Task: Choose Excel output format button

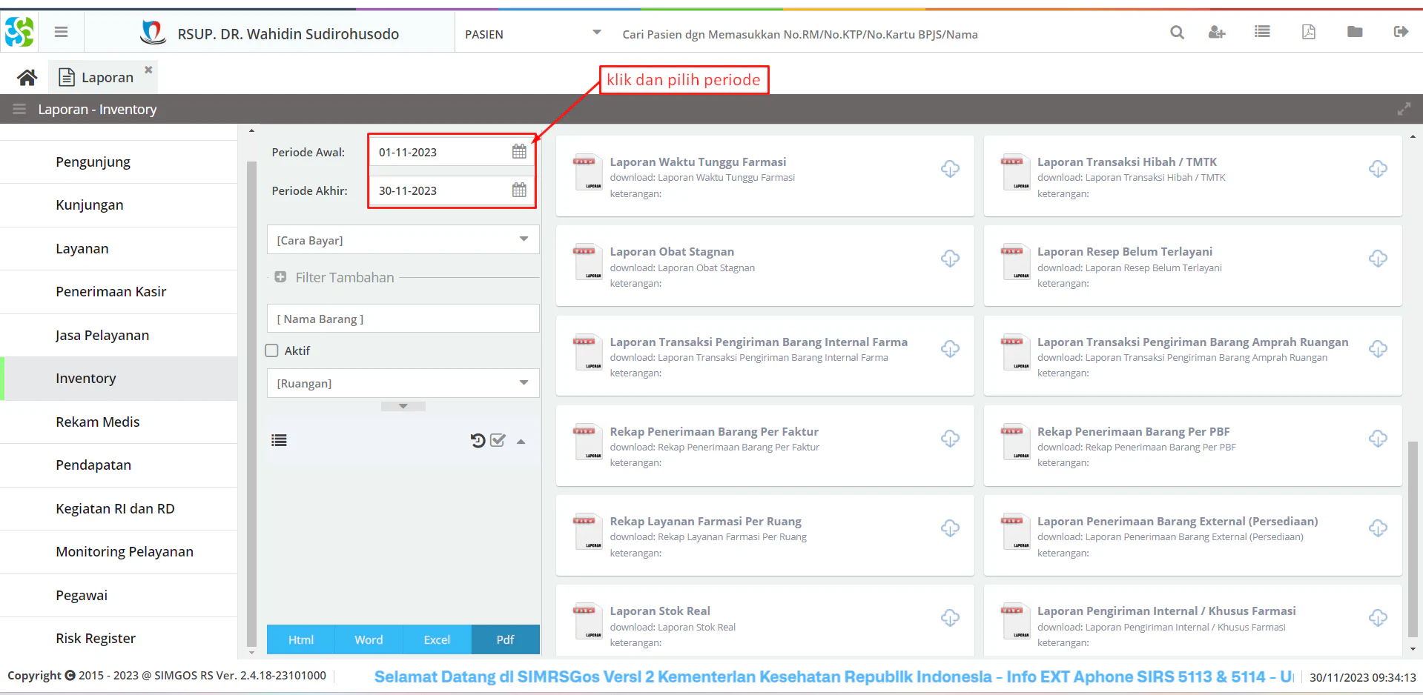Action: (x=437, y=639)
